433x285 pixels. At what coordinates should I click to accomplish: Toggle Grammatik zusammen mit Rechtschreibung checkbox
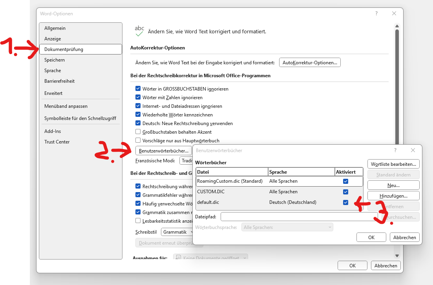click(x=138, y=212)
